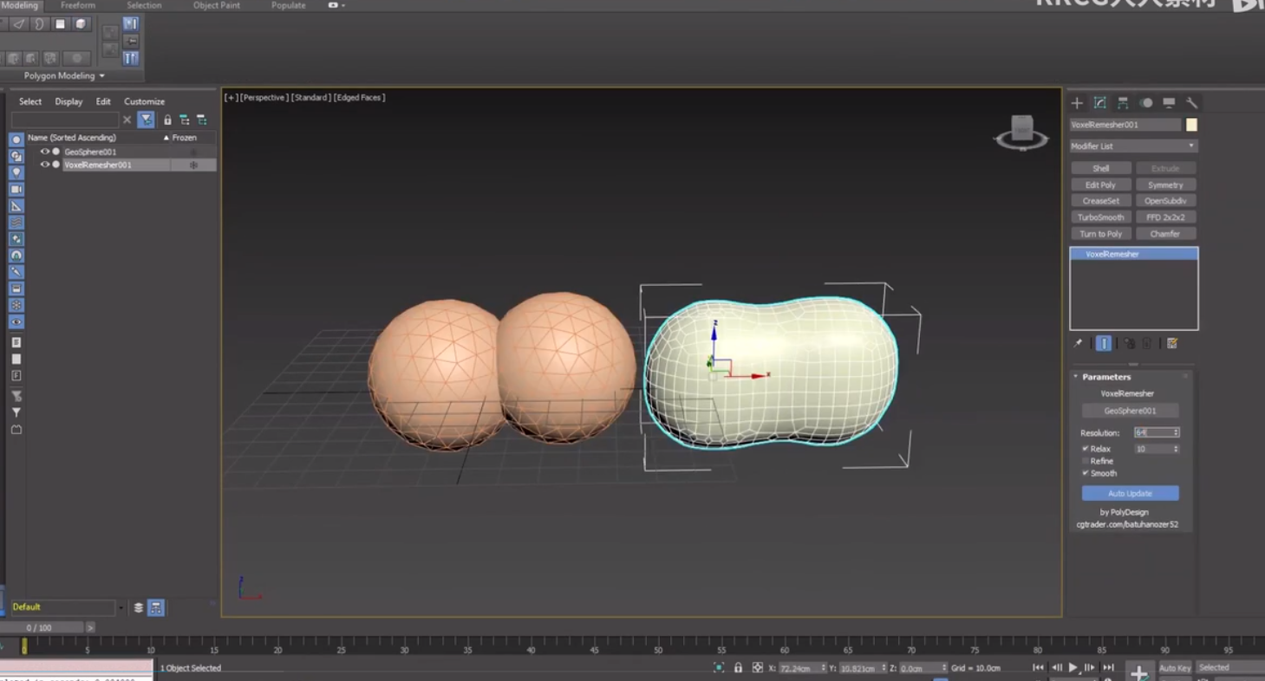Click the Absolute transform mode icon
Viewport: 1265px width, 681px height.
[x=758, y=668]
